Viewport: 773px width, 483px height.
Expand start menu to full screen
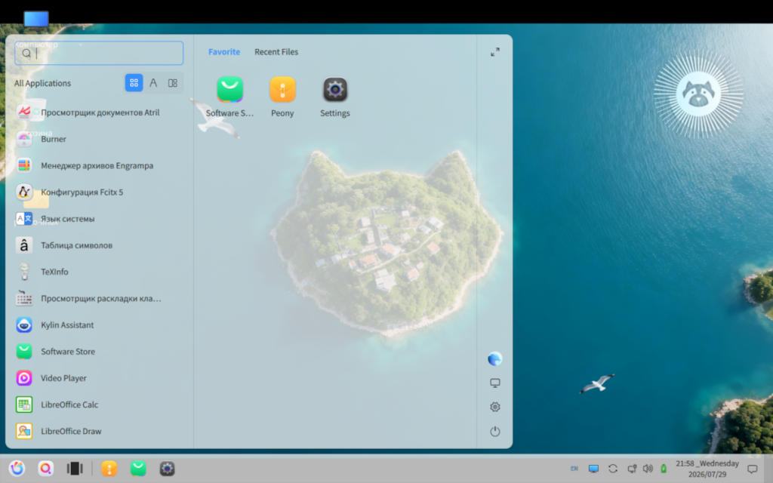pos(495,52)
